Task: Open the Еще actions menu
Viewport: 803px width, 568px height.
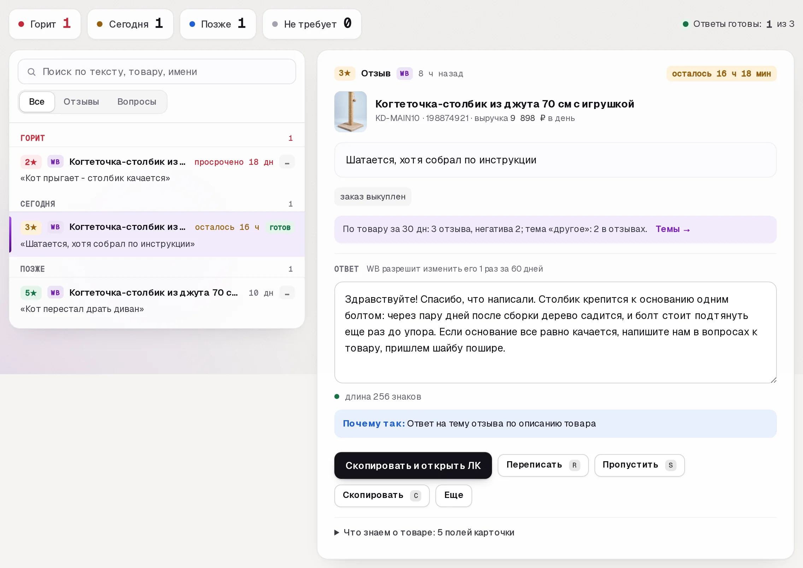Action: point(453,495)
